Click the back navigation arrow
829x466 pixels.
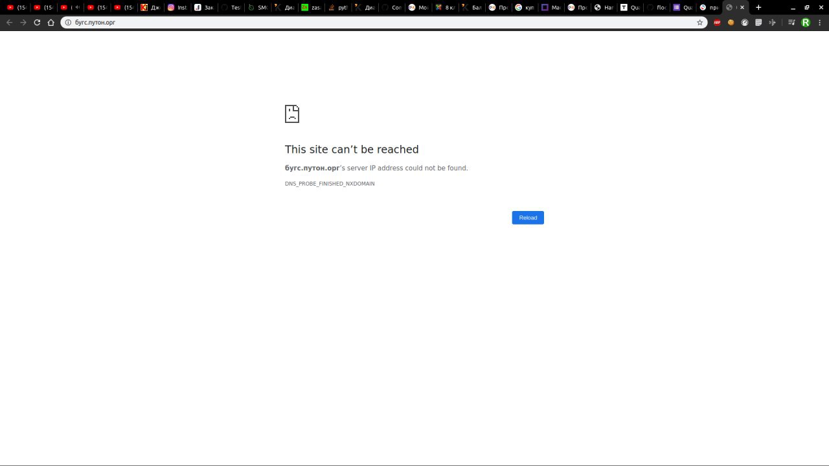[x=9, y=22]
